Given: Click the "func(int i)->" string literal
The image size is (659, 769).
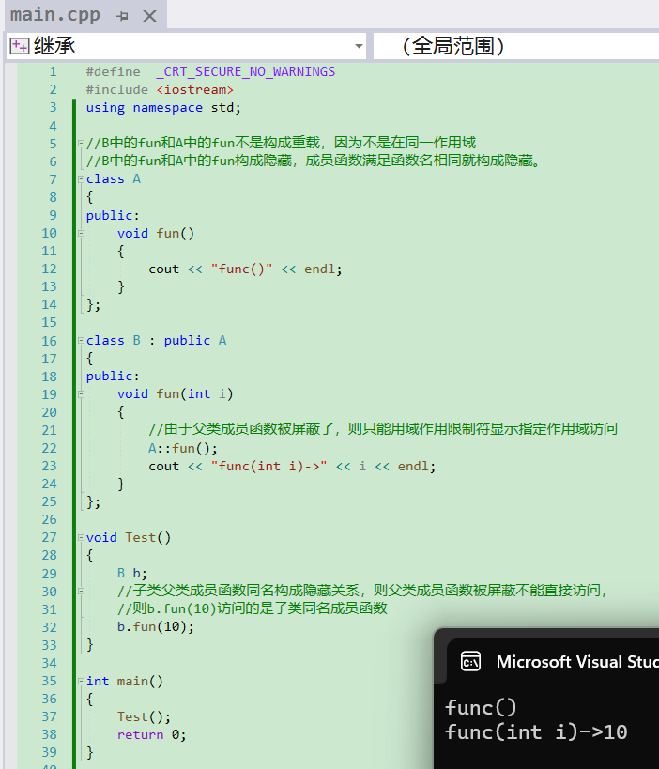Looking at the screenshot, I should click(x=268, y=467).
